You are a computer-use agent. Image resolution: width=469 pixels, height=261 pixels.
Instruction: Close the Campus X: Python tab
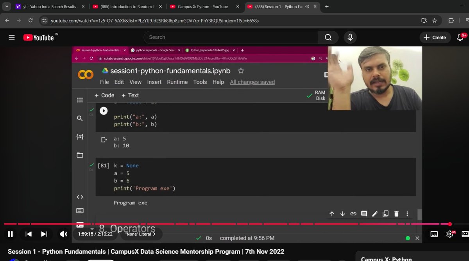[x=237, y=7]
